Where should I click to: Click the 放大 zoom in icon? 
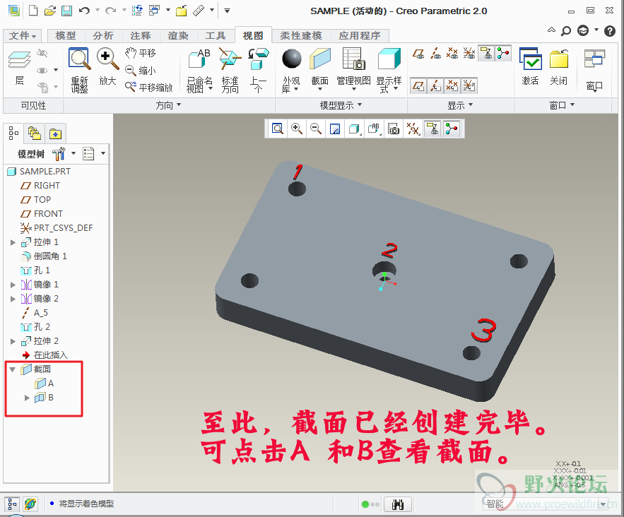[x=108, y=67]
